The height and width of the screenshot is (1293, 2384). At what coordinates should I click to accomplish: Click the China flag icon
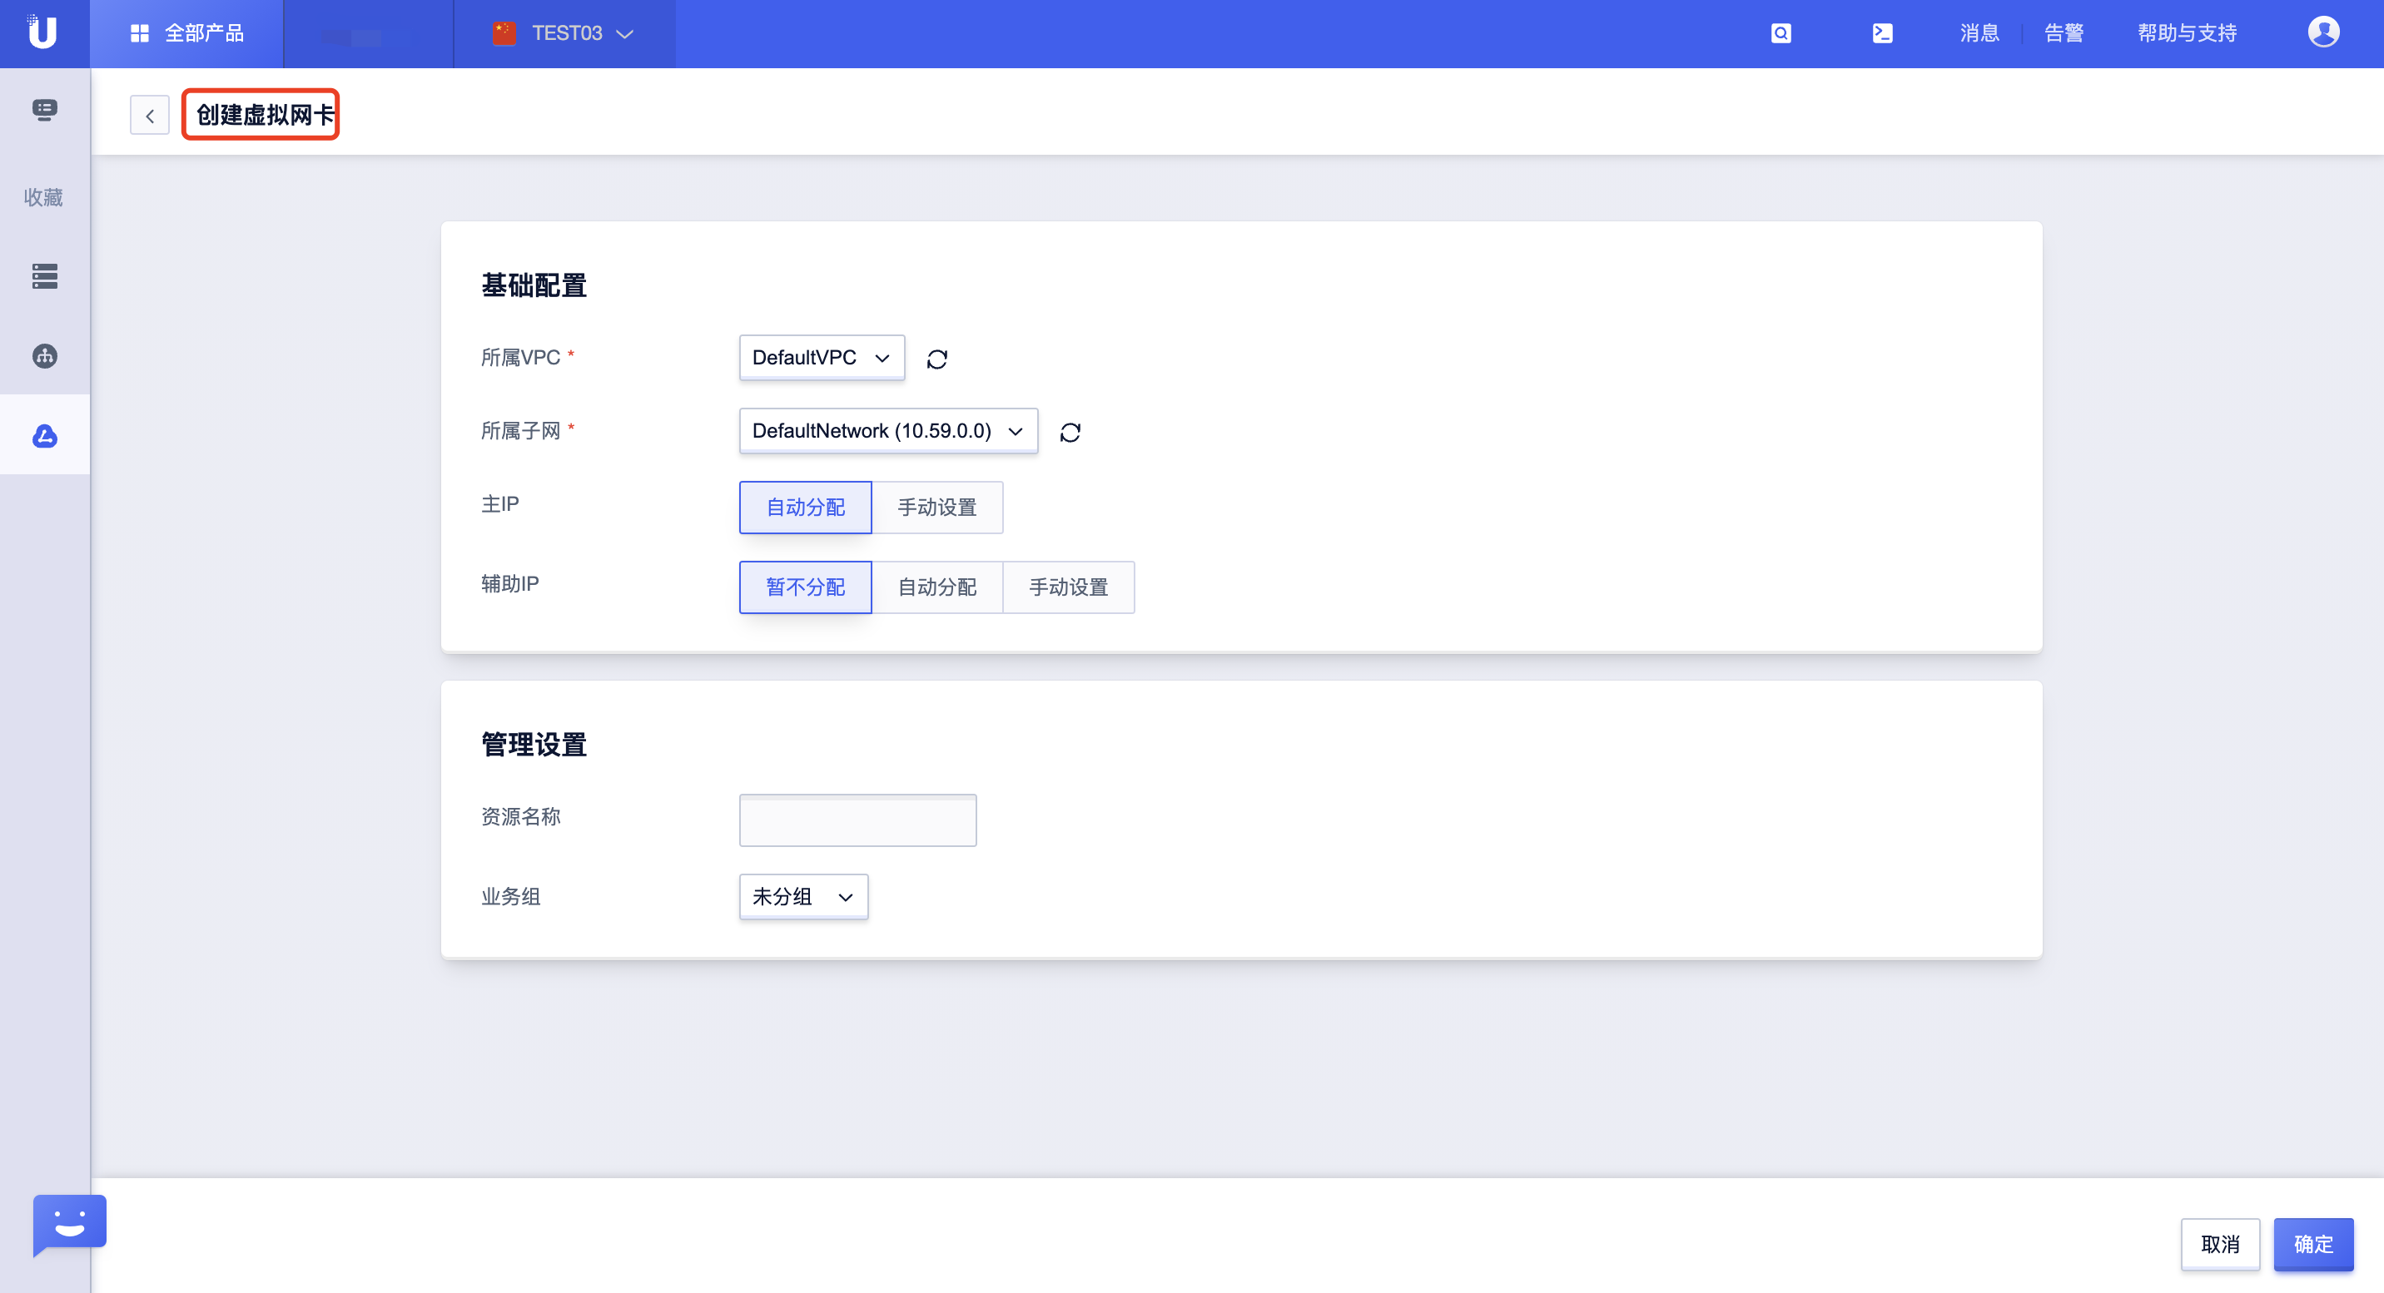coord(504,33)
